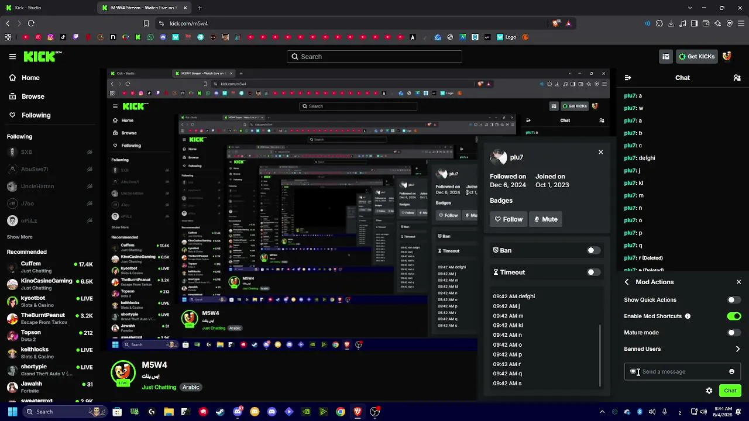This screenshot has width=749, height=421.
Task: Click the Get KICKs button
Action: coord(696,57)
